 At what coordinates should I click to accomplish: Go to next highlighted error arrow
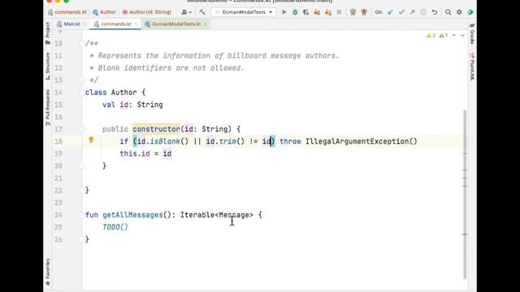(462, 36)
